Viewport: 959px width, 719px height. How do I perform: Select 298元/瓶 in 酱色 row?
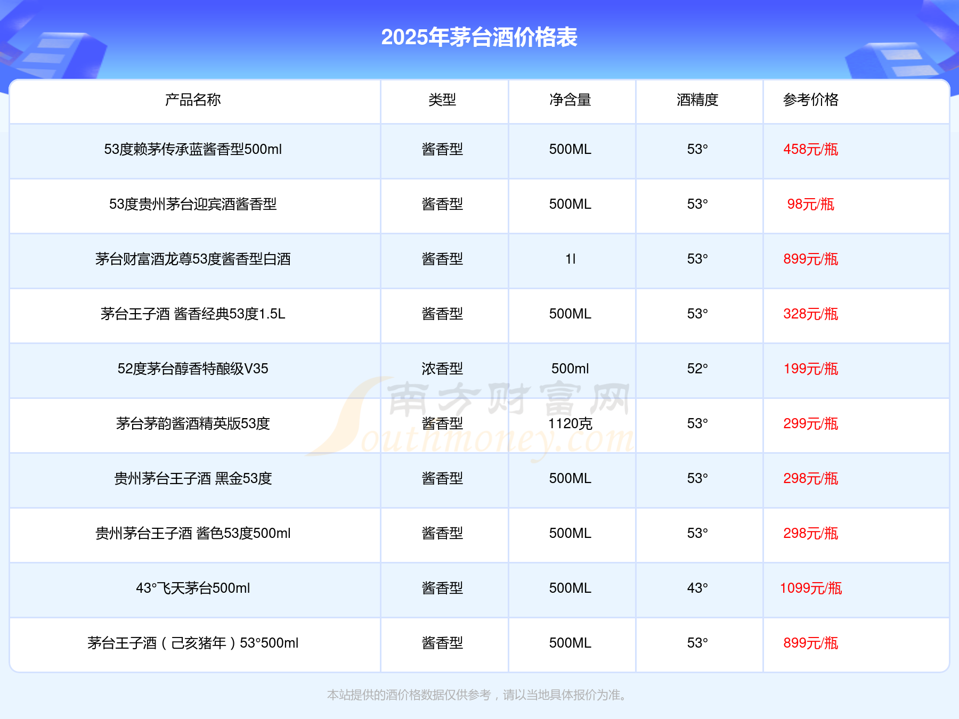(811, 533)
